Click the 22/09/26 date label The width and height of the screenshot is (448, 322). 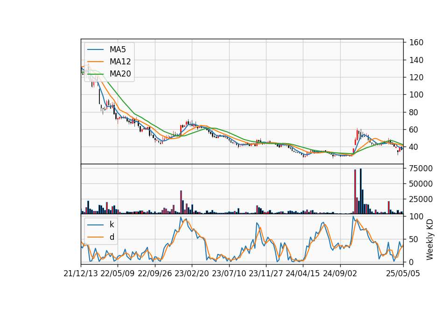[x=154, y=274]
